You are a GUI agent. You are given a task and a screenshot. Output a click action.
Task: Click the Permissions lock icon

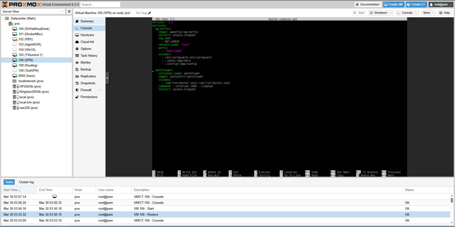[x=77, y=97]
